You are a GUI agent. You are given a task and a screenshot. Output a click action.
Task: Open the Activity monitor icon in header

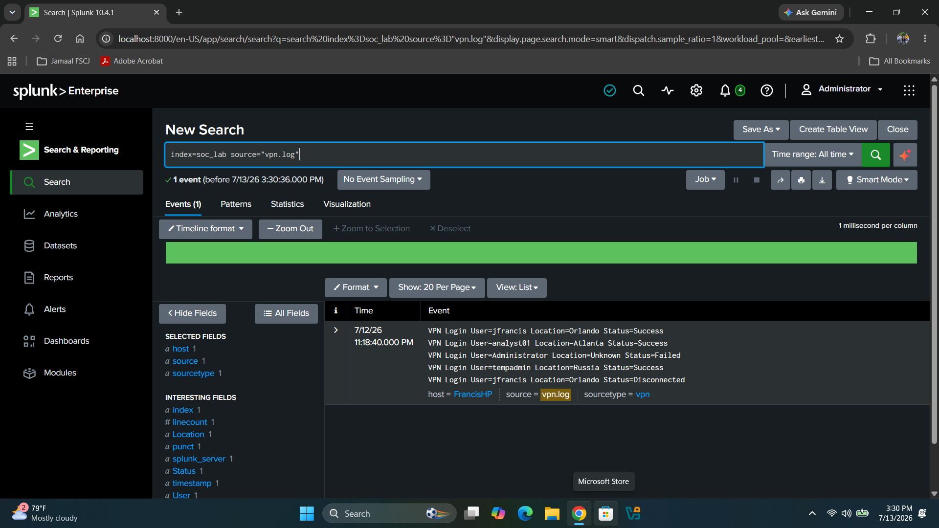point(667,90)
